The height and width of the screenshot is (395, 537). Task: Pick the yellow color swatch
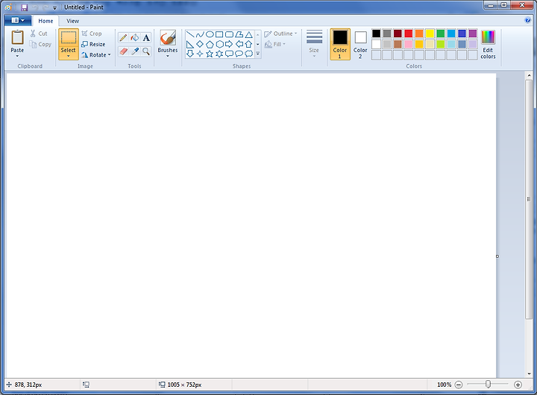pos(430,34)
